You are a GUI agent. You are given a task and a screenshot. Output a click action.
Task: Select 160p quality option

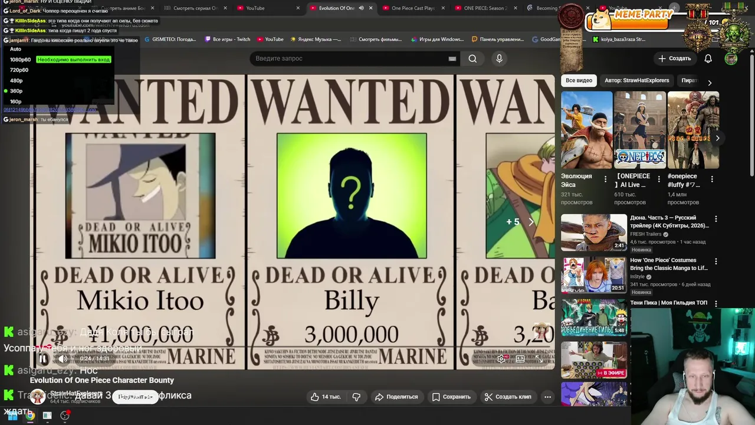(x=16, y=102)
